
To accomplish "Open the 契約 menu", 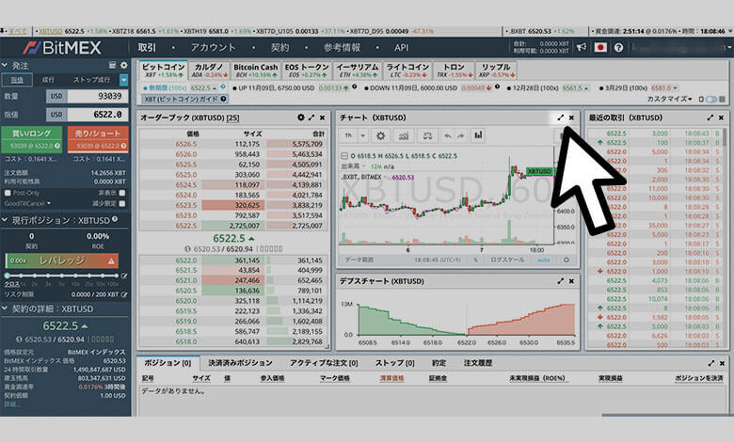I will point(279,48).
